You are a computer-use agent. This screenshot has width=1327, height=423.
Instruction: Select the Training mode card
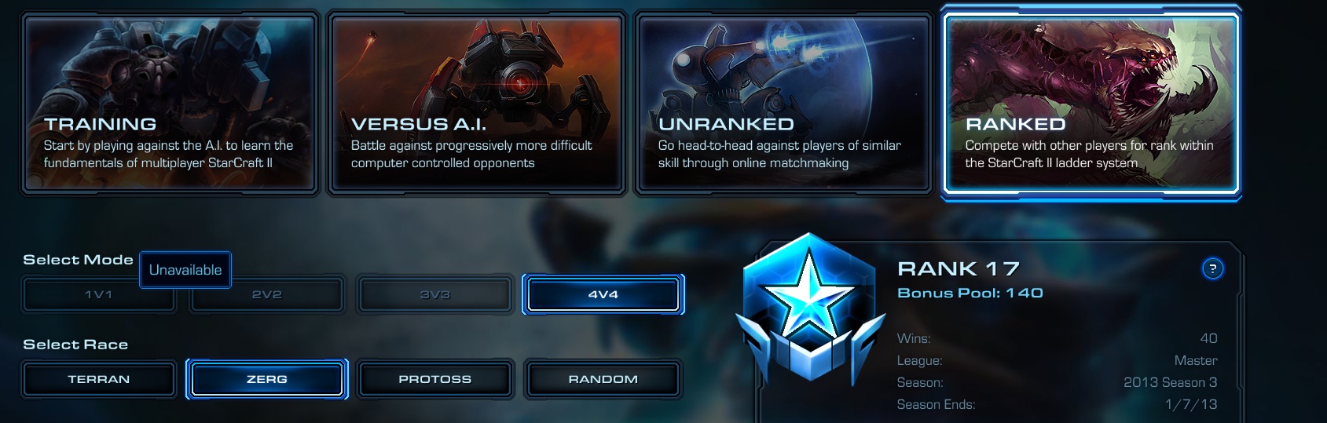(170, 103)
